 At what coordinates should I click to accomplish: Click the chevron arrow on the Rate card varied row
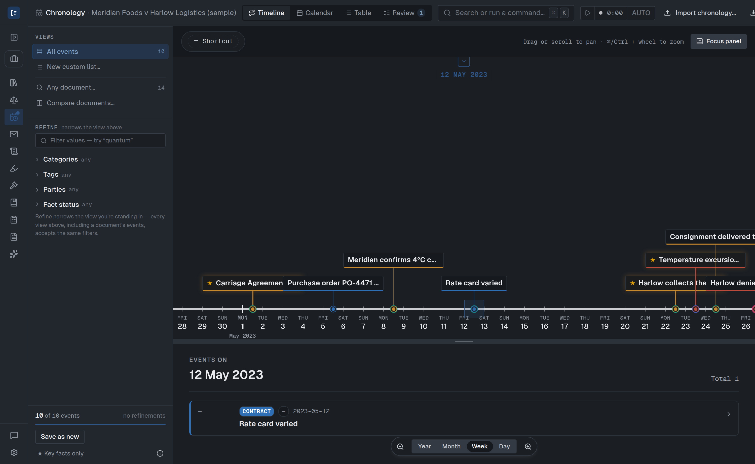(729, 414)
